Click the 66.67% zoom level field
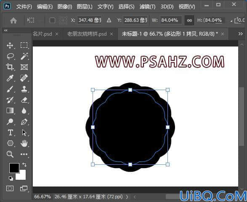 (42, 197)
